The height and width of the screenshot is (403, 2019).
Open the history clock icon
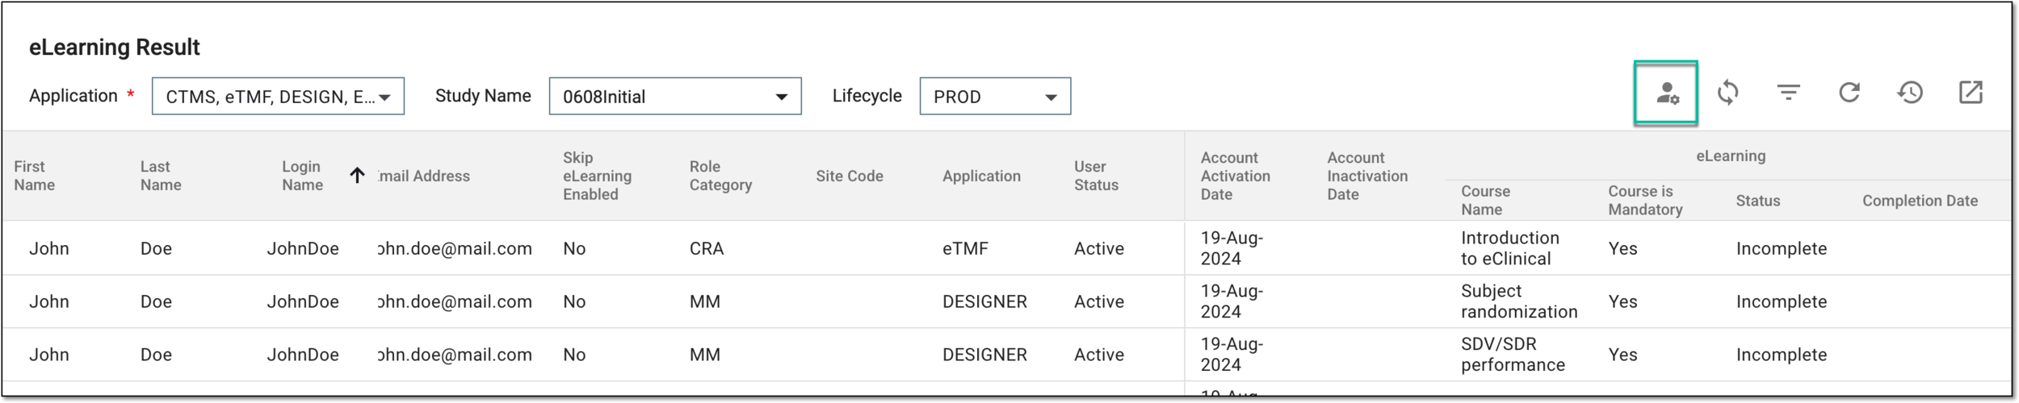coord(1910,93)
